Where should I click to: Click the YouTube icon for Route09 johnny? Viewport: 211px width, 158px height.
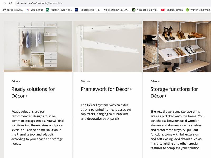coord(163,10)
